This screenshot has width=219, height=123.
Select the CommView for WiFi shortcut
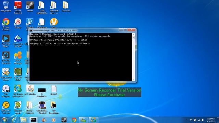pos(18,41)
